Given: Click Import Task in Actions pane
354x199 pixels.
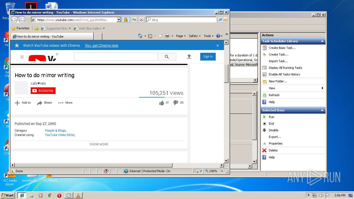Looking at the screenshot, I should (278, 61).
